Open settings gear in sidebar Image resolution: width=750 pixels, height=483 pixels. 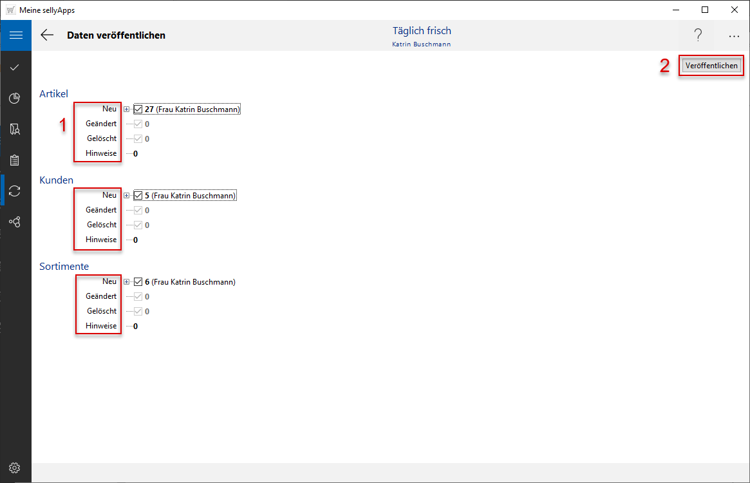[15, 468]
